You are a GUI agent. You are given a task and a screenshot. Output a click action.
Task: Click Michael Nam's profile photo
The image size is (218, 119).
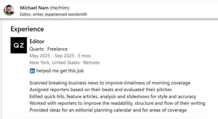click(9, 10)
